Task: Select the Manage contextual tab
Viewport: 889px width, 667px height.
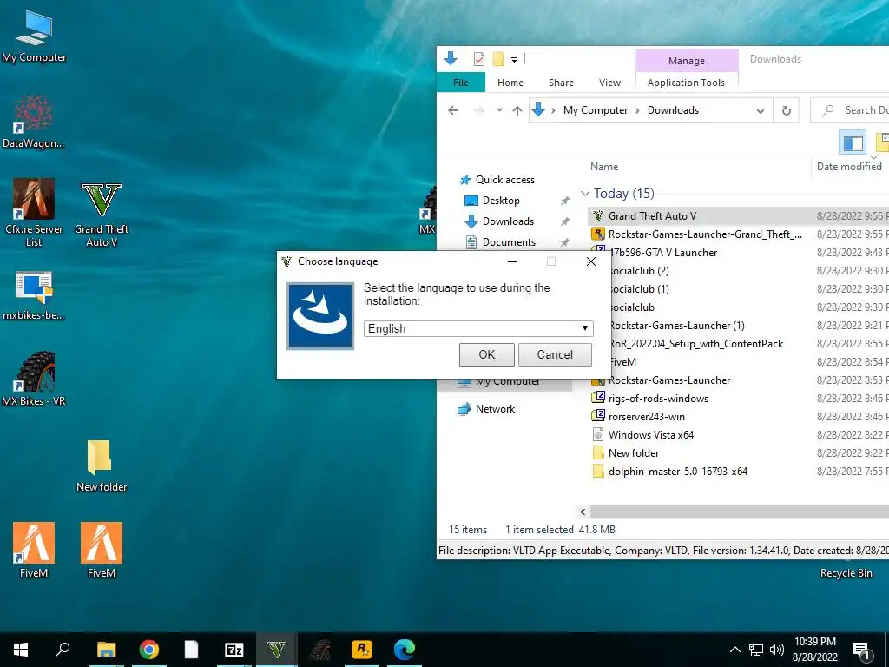Action: point(687,61)
